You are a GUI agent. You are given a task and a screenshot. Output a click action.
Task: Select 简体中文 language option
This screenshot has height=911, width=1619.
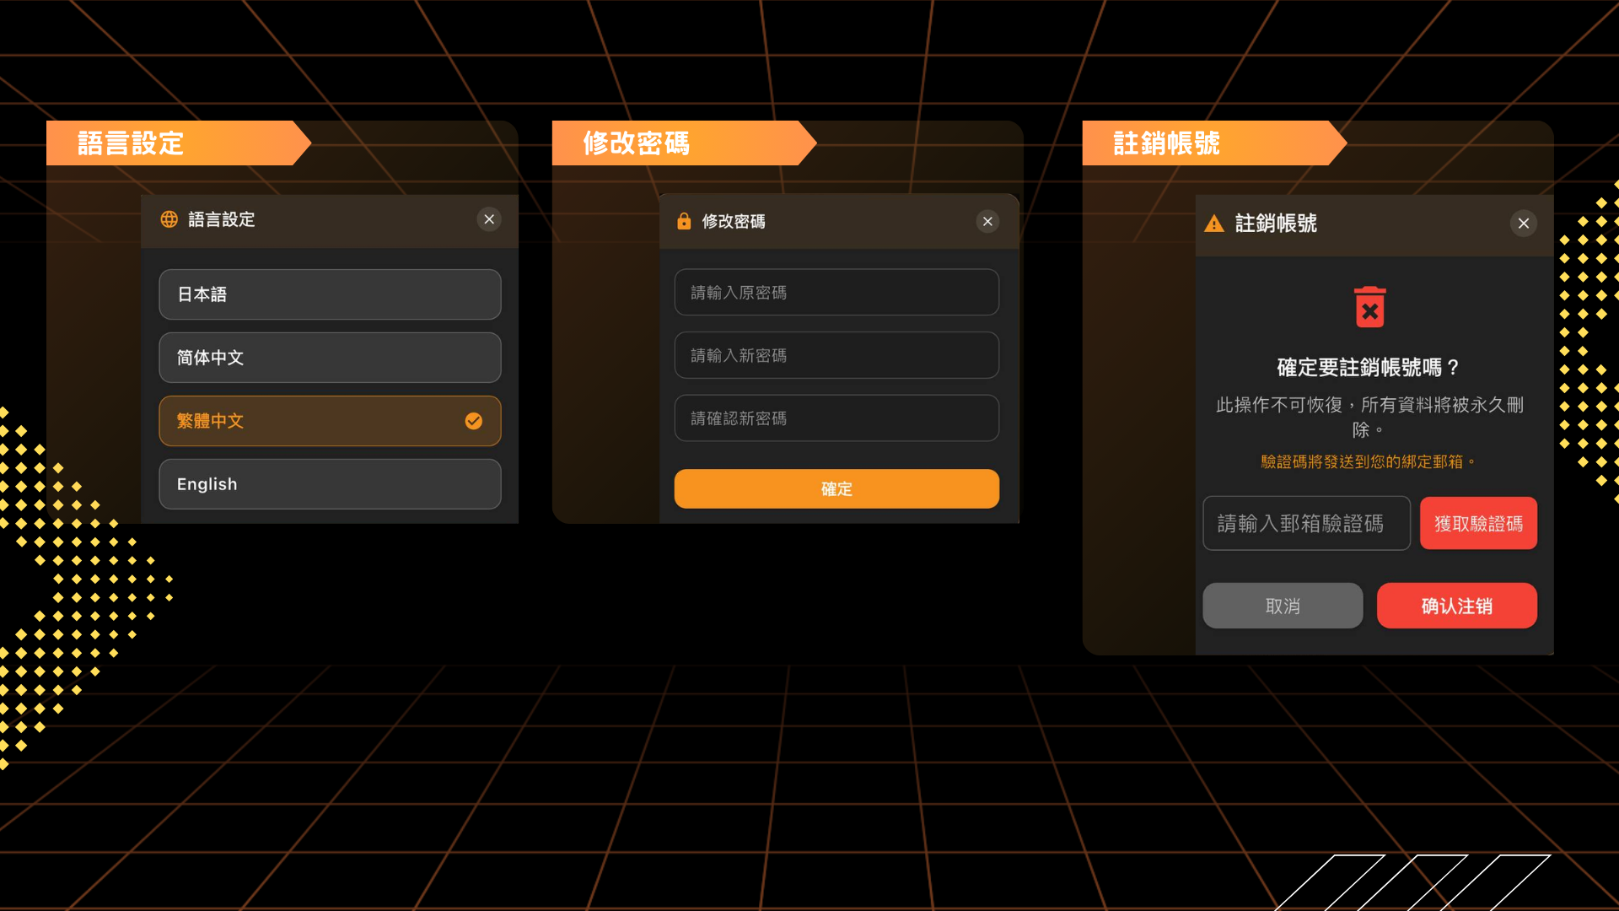tap(330, 358)
